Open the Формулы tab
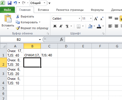 pos(97,10)
